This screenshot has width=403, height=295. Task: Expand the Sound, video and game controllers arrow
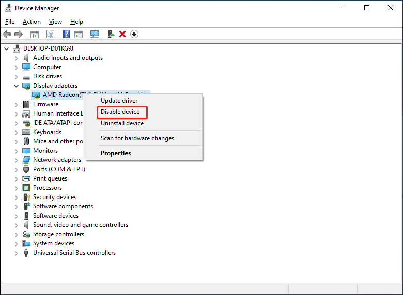tap(16, 225)
